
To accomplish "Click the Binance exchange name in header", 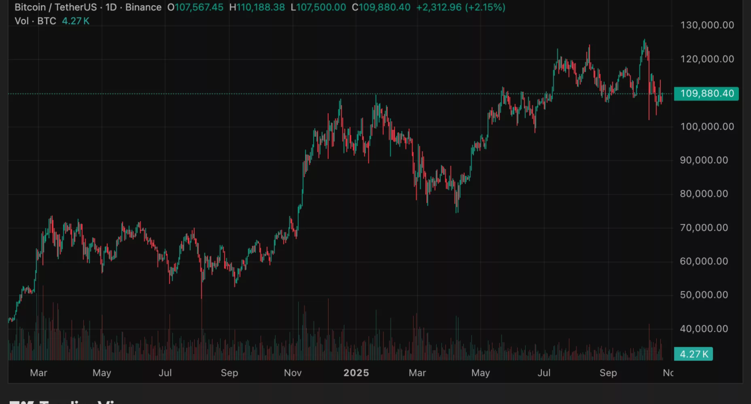I will pyautogui.click(x=143, y=8).
